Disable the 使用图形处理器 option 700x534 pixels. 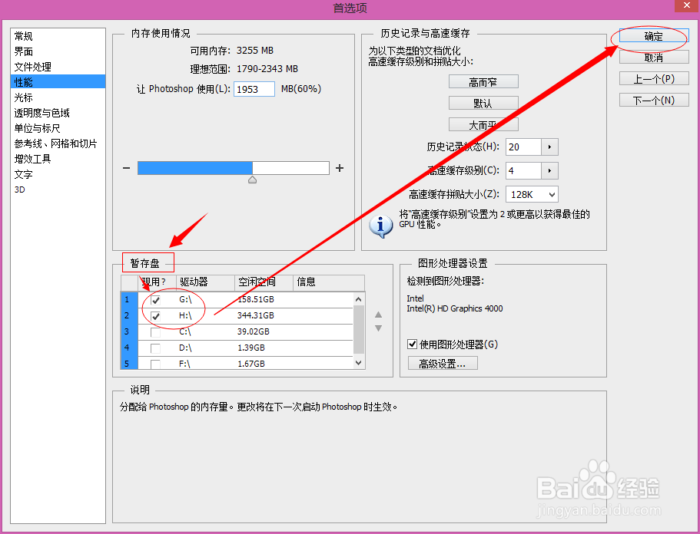(413, 344)
